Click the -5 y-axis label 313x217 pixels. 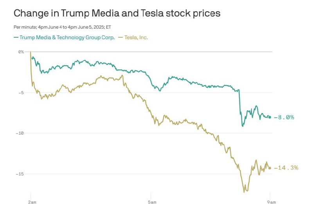pyautogui.click(x=20, y=93)
